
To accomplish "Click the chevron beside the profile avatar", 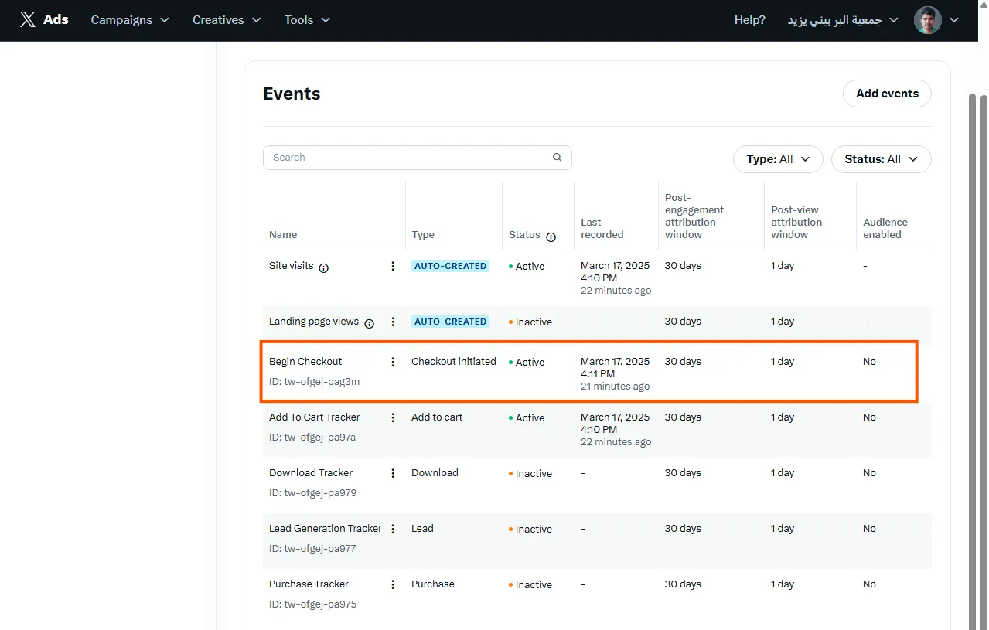I will pyautogui.click(x=953, y=20).
